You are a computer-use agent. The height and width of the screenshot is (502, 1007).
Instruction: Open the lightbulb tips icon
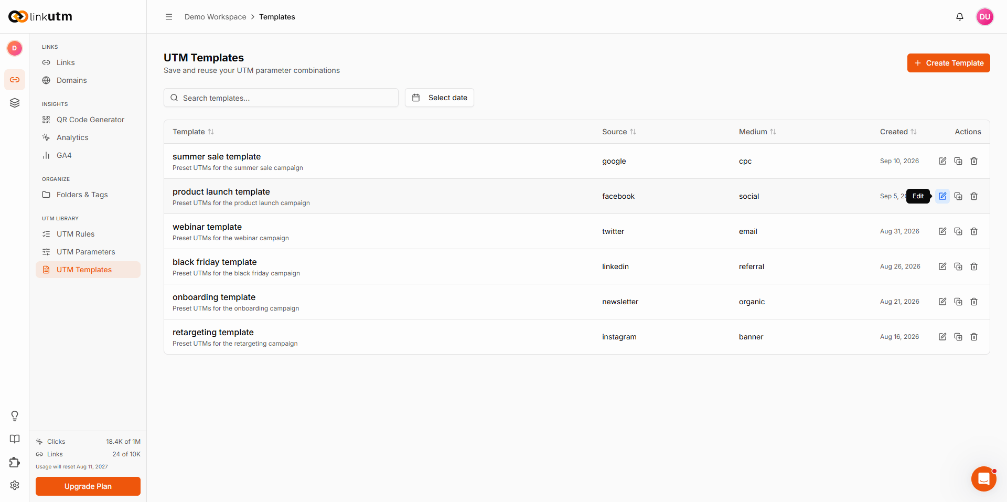(15, 416)
